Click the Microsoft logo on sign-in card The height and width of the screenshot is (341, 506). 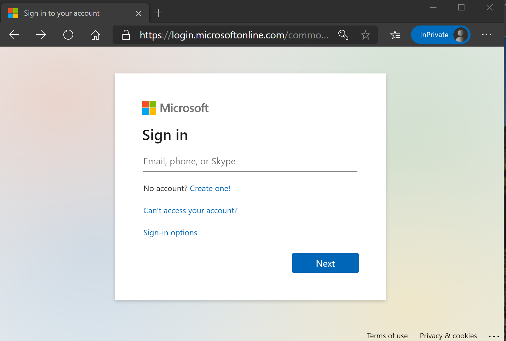pyautogui.click(x=175, y=108)
